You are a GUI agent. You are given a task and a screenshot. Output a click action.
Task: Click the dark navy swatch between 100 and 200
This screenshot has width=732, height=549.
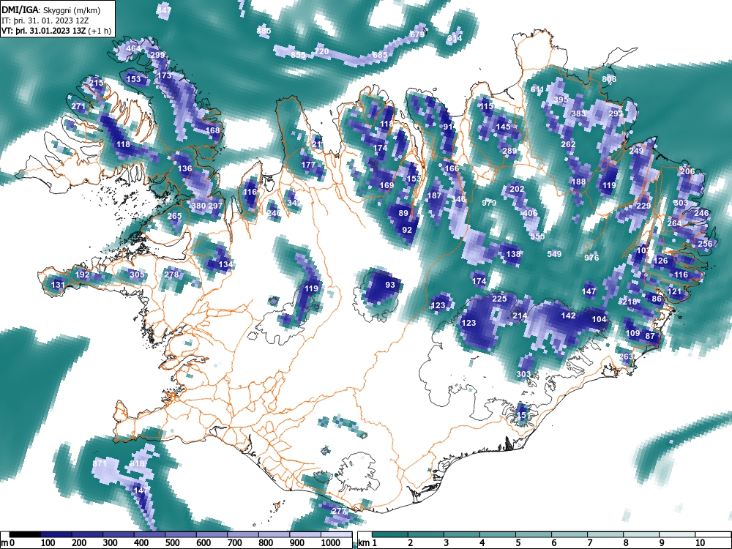pos(56,534)
